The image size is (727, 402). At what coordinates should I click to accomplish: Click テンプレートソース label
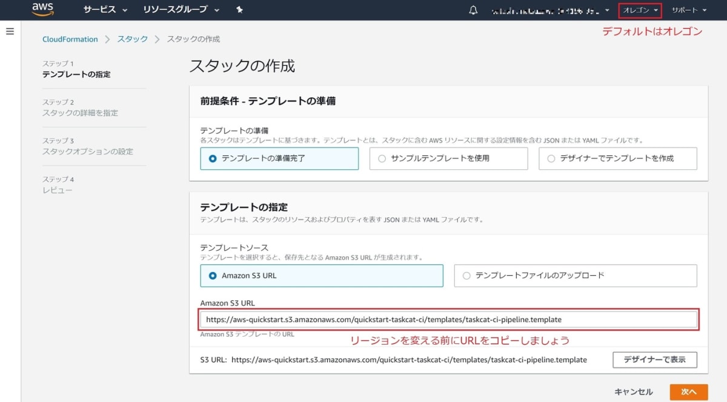(234, 248)
